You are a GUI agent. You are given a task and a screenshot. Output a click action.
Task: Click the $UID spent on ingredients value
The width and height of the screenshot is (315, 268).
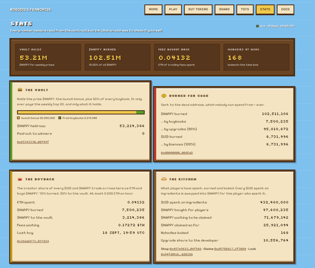tap(274, 202)
